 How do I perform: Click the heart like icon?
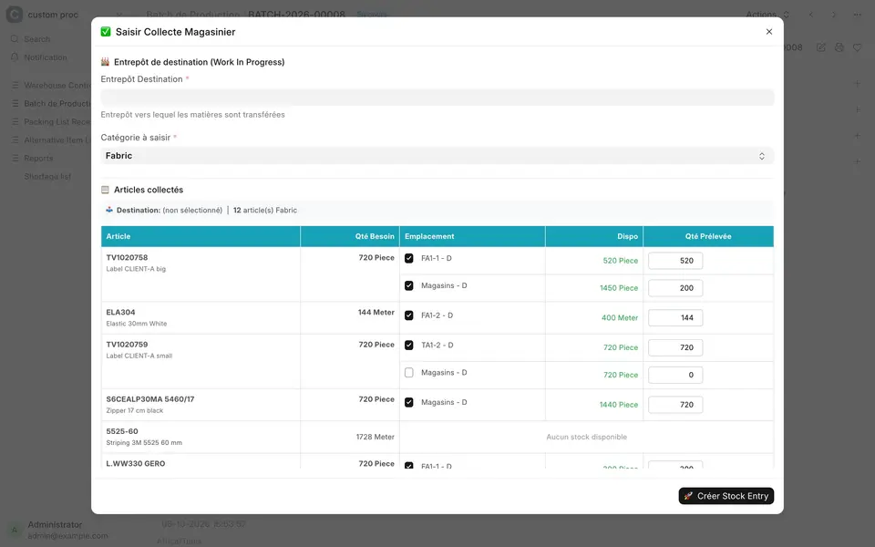[857, 47]
